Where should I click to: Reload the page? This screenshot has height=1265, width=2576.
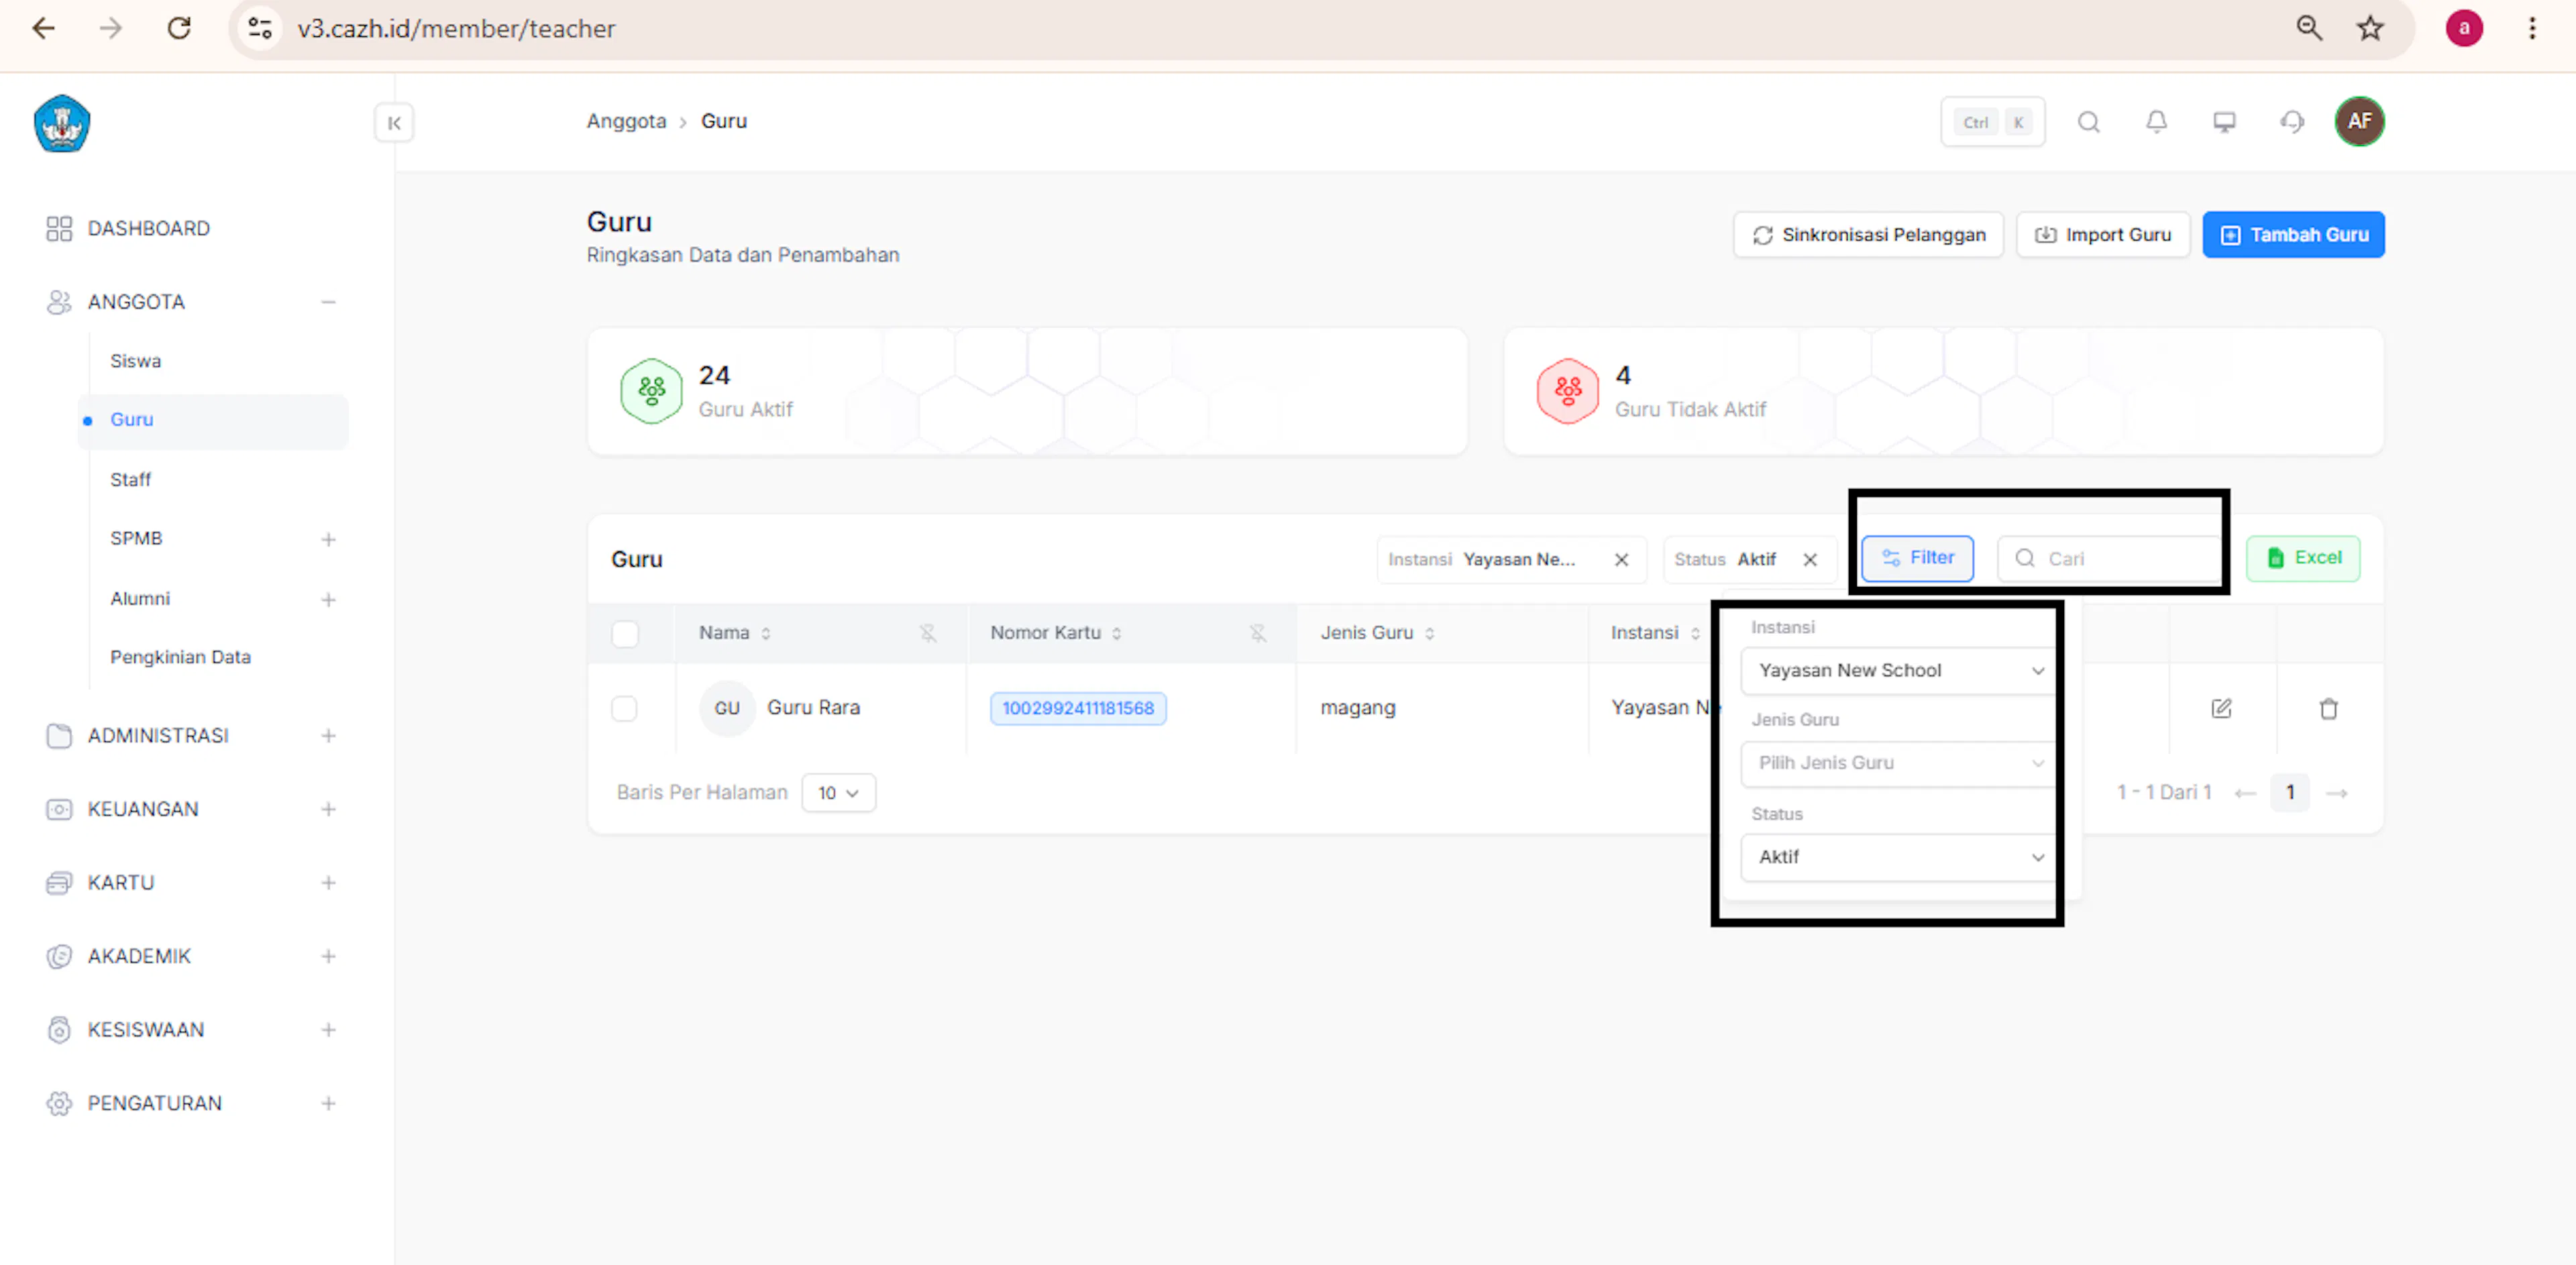(179, 28)
